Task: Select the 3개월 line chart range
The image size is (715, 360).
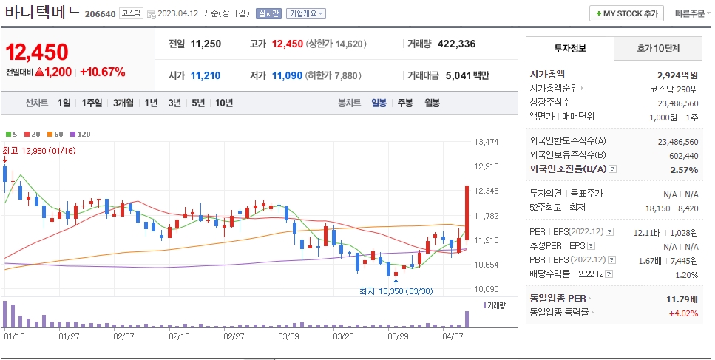Action: pyautogui.click(x=123, y=103)
